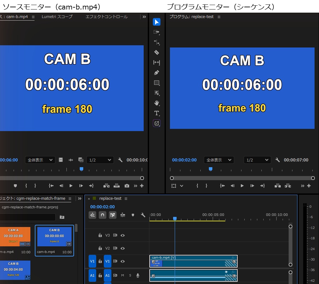
Task: Toggle snap in timeline
Action: (103, 215)
